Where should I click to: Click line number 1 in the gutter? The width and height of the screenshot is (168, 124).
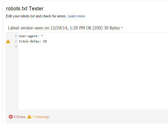[16, 36]
